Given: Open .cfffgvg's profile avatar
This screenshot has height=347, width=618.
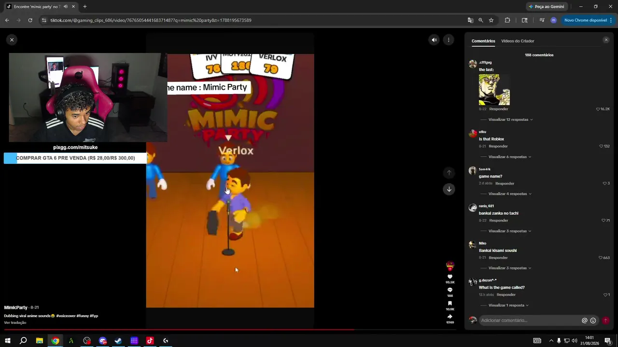Looking at the screenshot, I should (x=473, y=64).
